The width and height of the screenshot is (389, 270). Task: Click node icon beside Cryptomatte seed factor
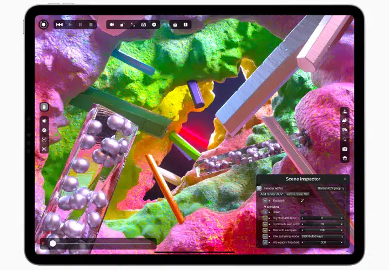265,224
